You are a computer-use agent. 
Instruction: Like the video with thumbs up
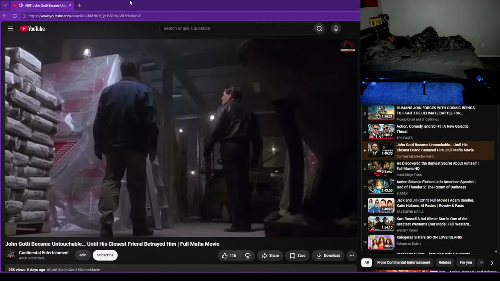coord(229,256)
